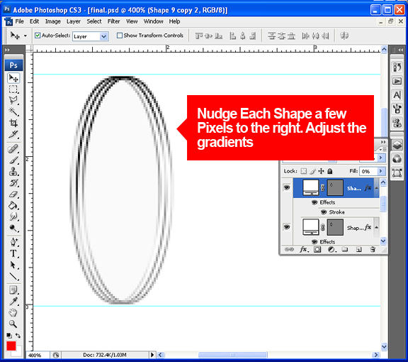This screenshot has width=408, height=362.
Task: Create a new layer button
Action: point(359,249)
